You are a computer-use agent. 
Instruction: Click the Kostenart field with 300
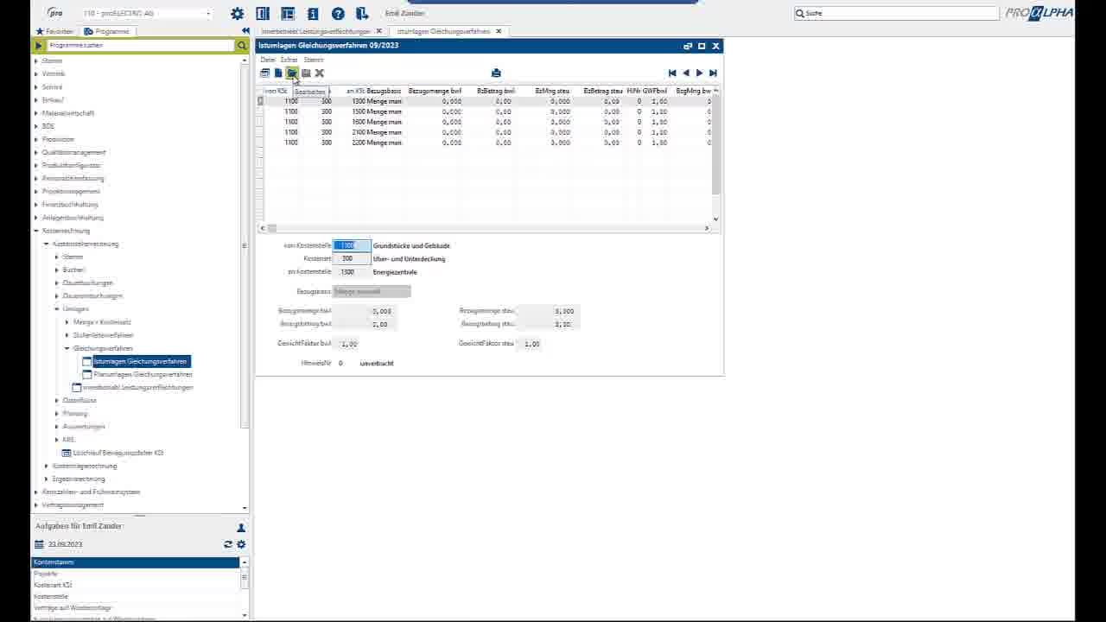click(352, 258)
